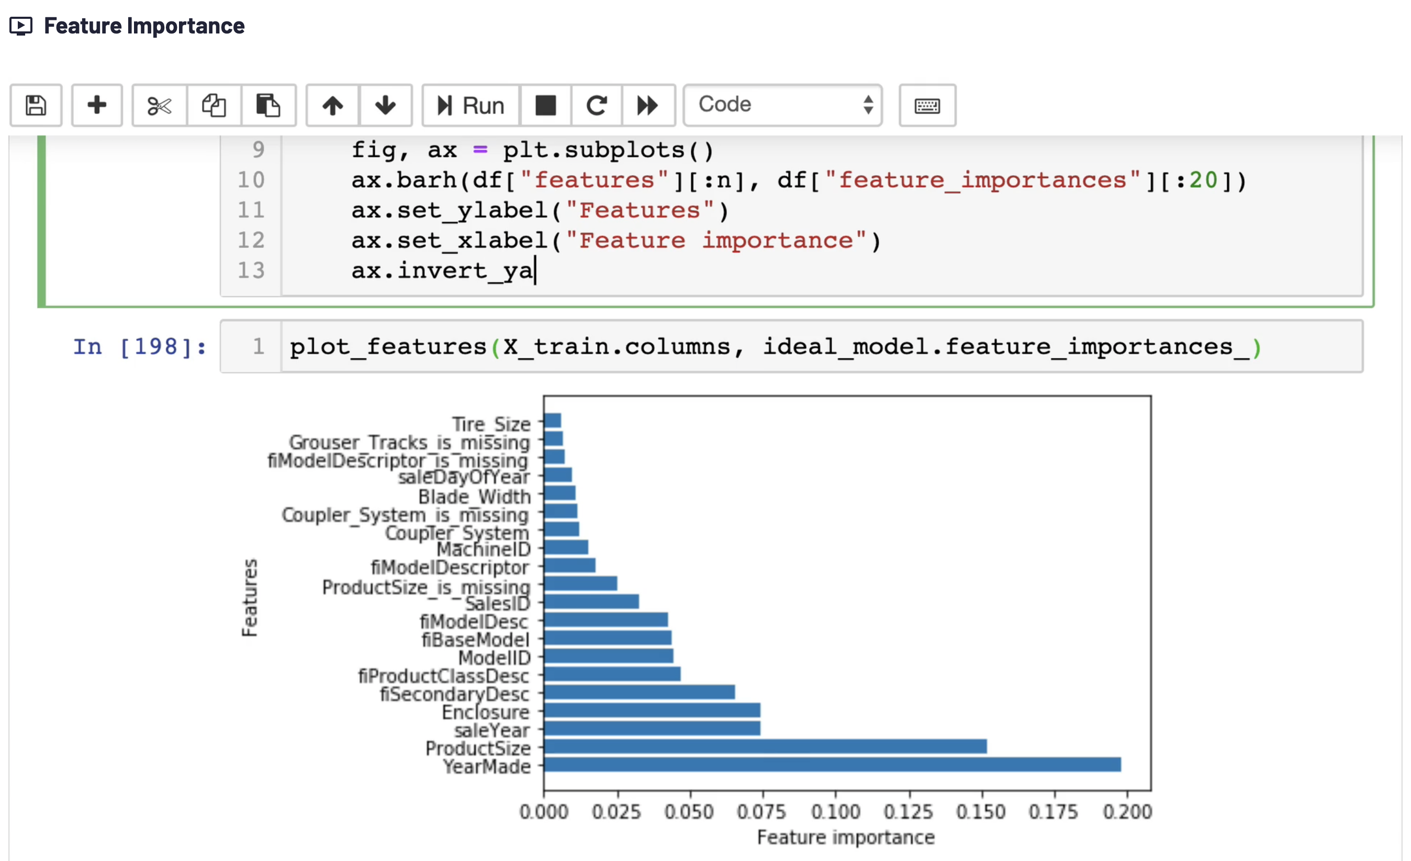This screenshot has width=1411, height=861.
Task: Run the selected cell
Action: coord(469,105)
